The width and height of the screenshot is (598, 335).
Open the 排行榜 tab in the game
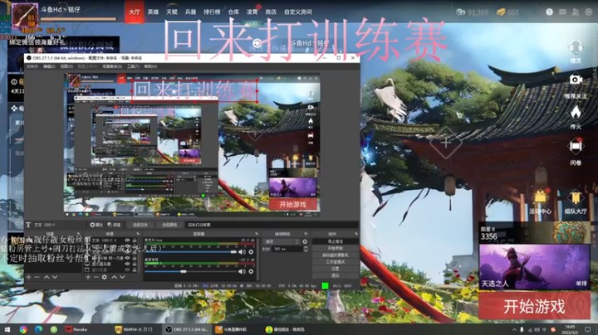pyautogui.click(x=212, y=12)
